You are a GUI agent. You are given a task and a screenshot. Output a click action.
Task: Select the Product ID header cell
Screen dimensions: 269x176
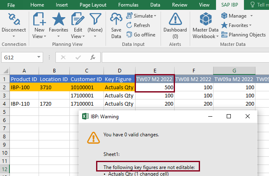[24, 79]
